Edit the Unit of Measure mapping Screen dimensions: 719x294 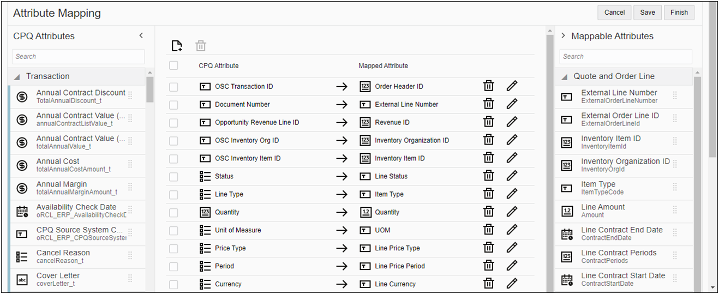click(512, 230)
